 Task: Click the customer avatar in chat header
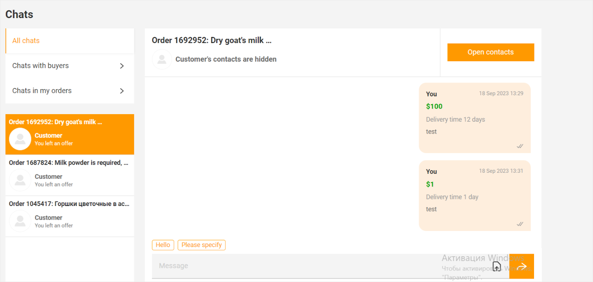click(162, 59)
